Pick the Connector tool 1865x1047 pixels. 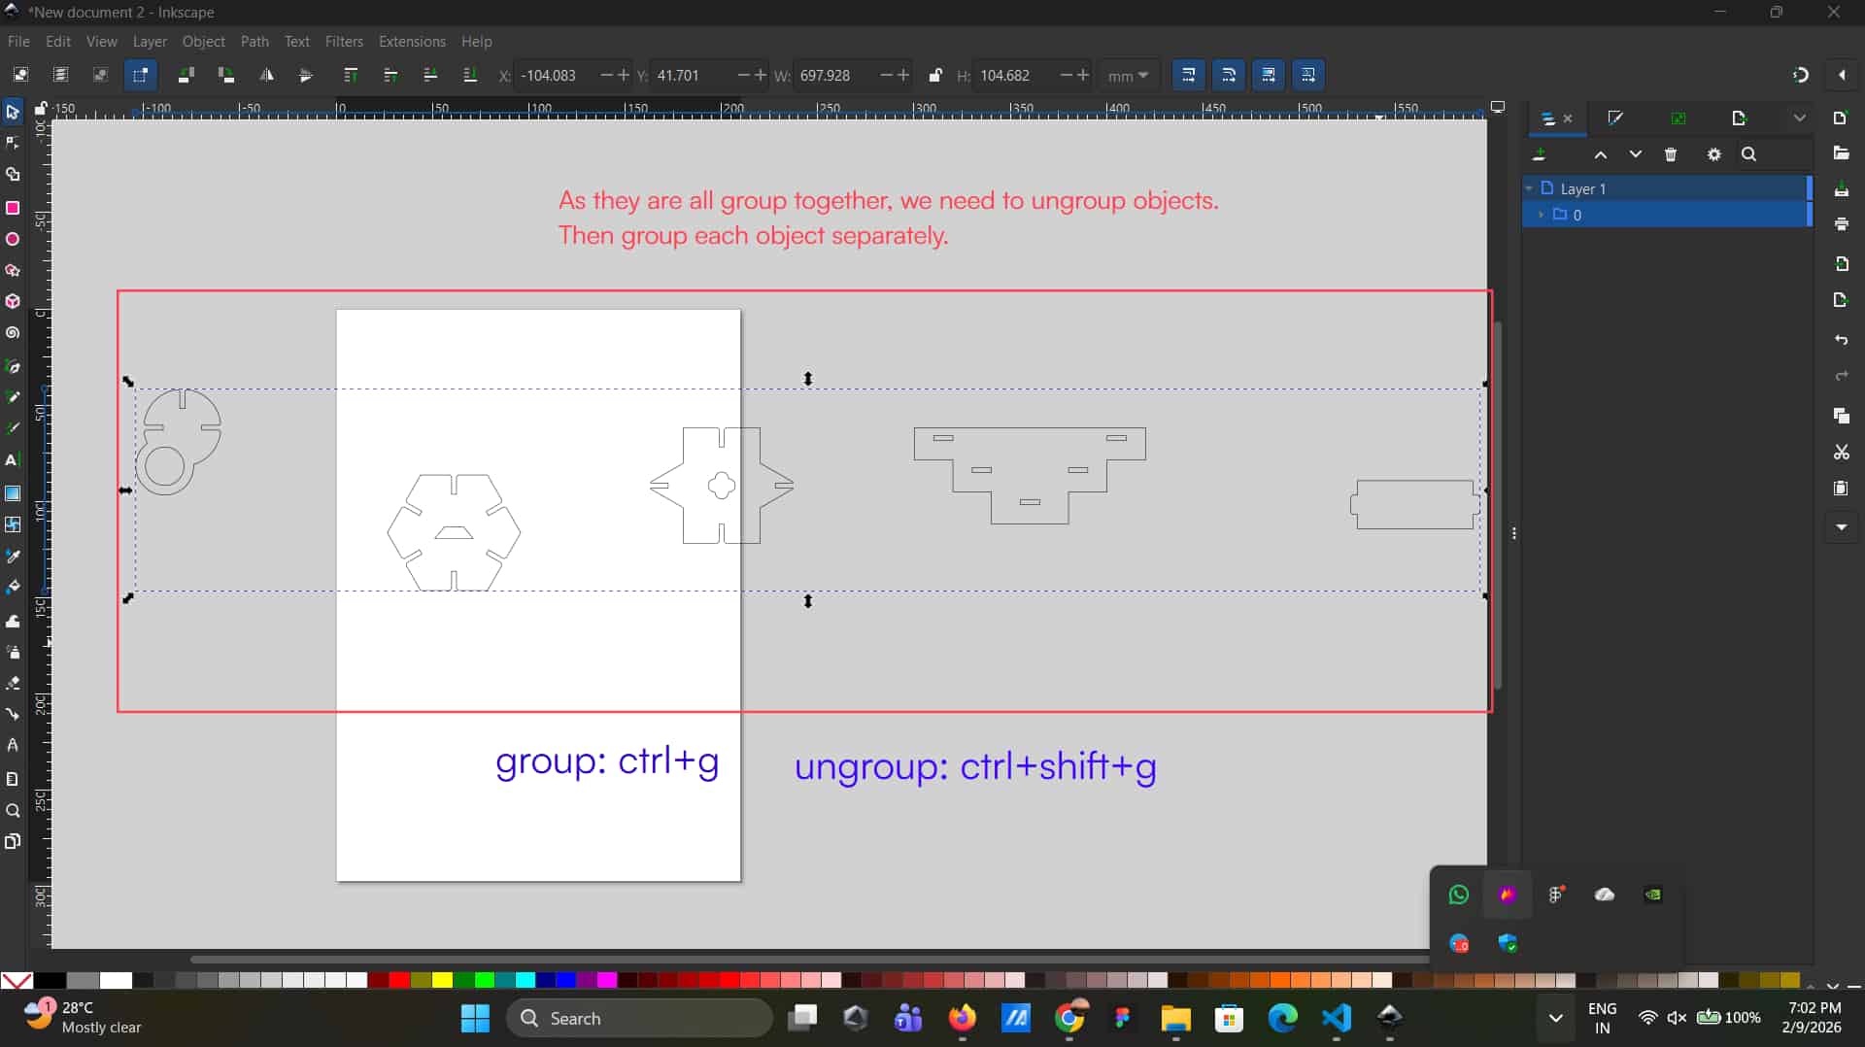[13, 714]
